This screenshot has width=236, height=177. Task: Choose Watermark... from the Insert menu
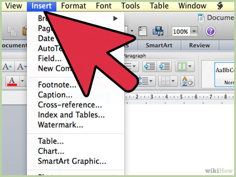pos(60,124)
